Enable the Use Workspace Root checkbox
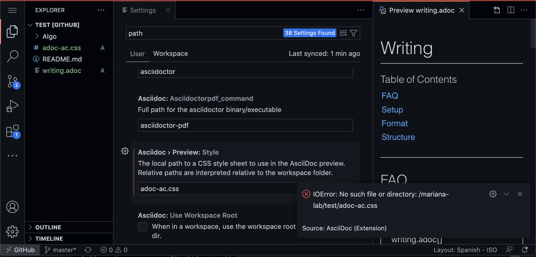This screenshot has height=257, width=536. tap(143, 226)
